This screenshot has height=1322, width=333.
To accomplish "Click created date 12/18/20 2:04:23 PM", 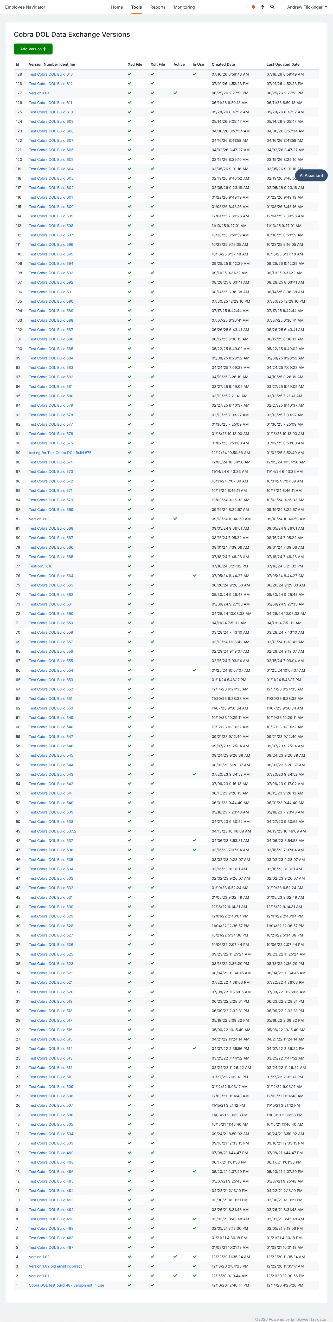I will (x=230, y=1266).
